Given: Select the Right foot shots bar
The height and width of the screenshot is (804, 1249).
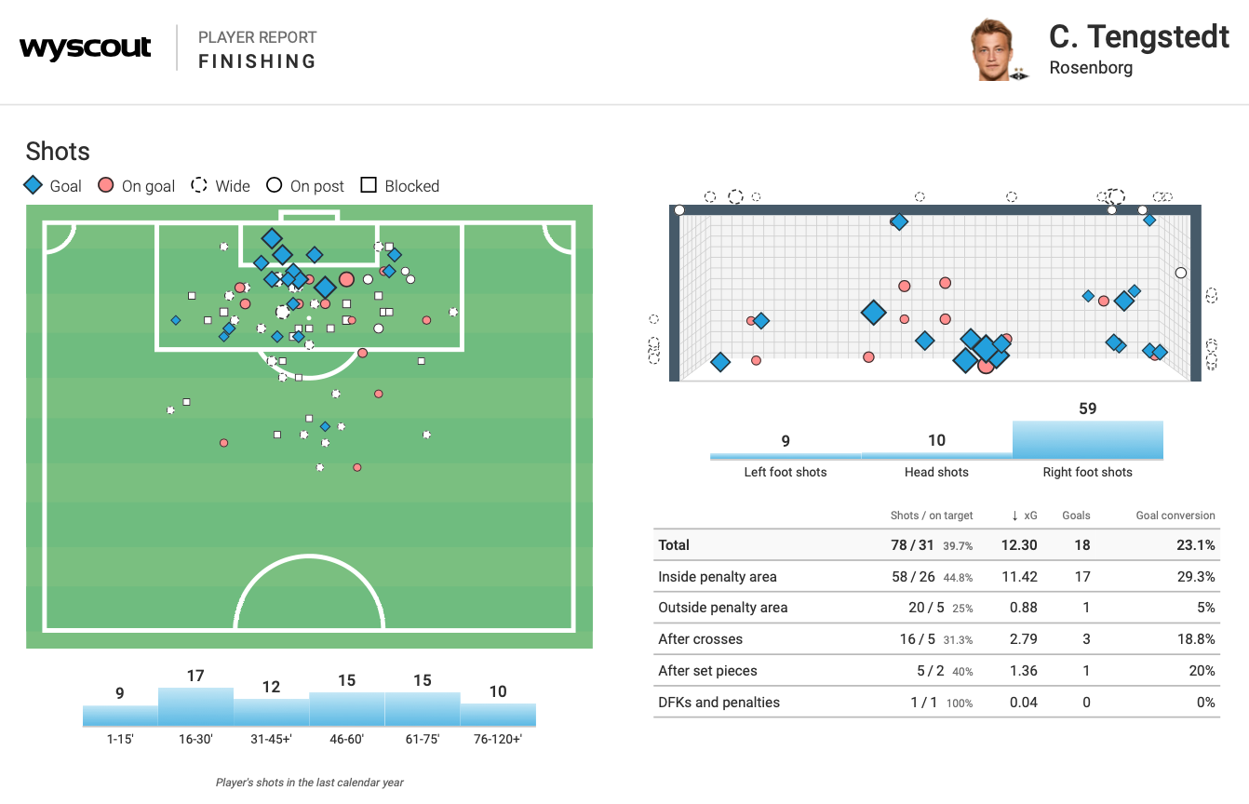Looking at the screenshot, I should click(x=1087, y=440).
